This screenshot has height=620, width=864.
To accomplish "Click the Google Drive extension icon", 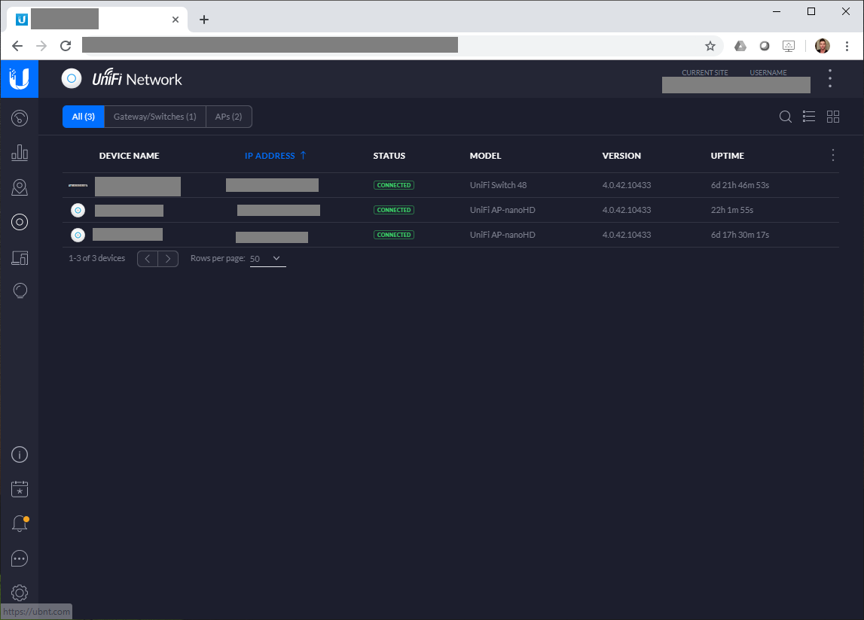I will 740,46.
